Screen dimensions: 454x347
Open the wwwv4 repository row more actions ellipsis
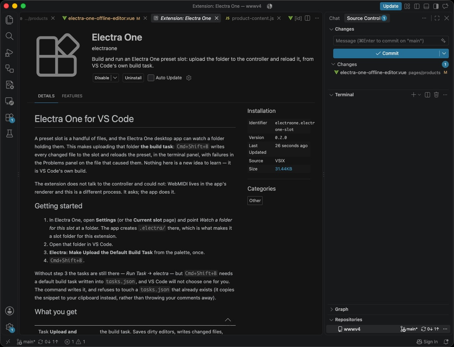click(445, 329)
